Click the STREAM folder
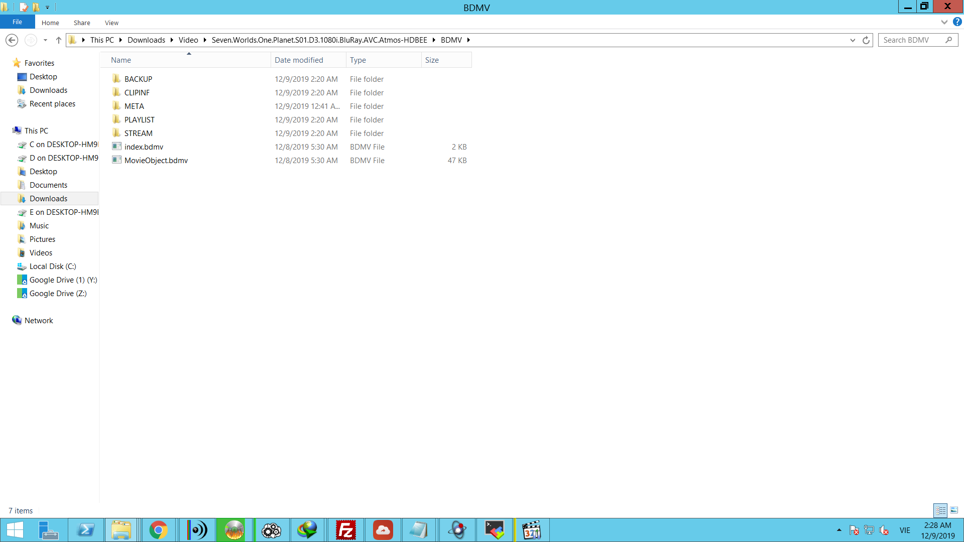This screenshot has width=964, height=542. click(138, 133)
